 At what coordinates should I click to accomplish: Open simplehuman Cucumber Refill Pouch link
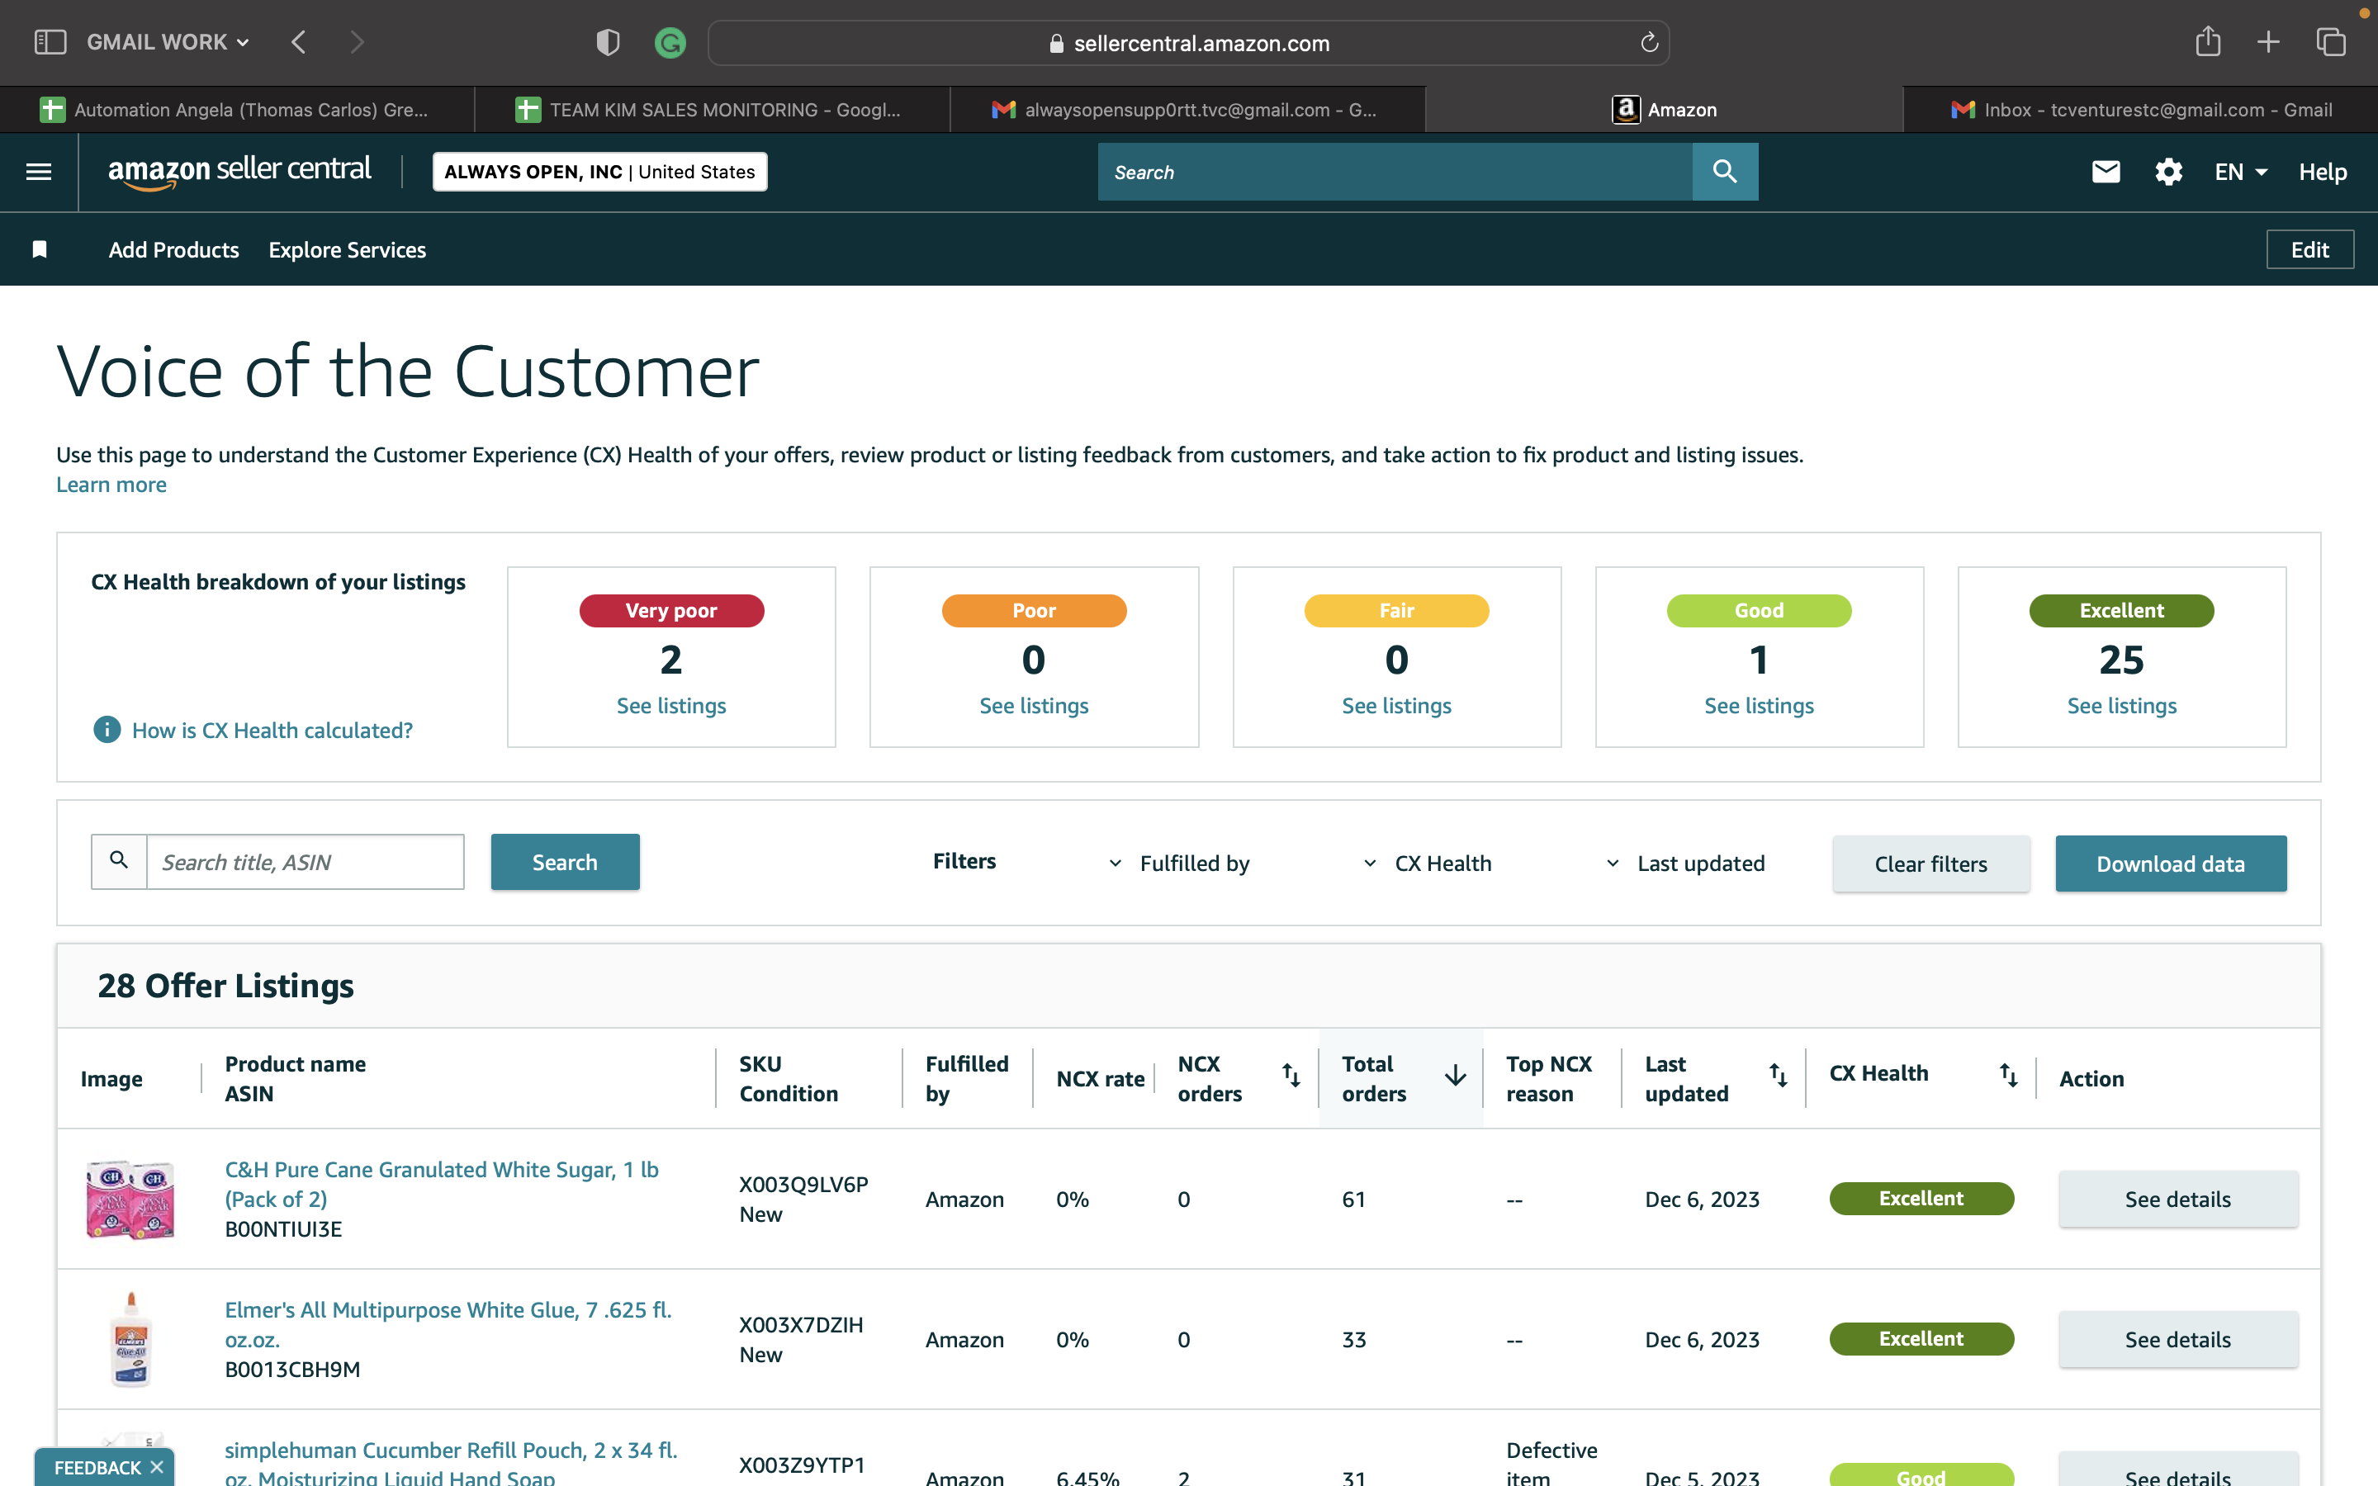coord(451,1462)
